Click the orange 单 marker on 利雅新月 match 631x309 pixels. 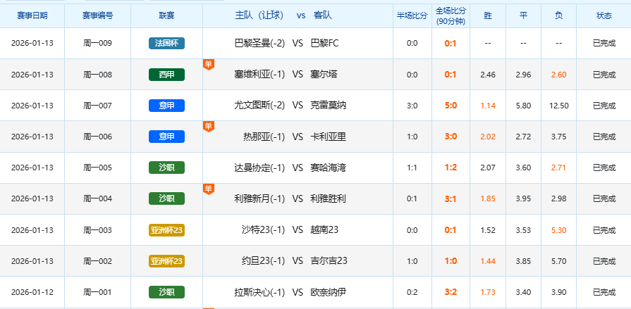(x=208, y=188)
